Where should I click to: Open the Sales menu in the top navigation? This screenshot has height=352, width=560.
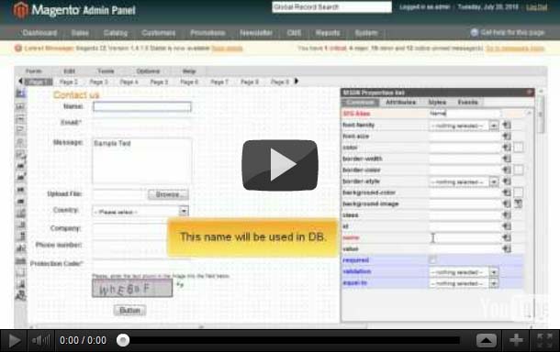click(x=80, y=33)
